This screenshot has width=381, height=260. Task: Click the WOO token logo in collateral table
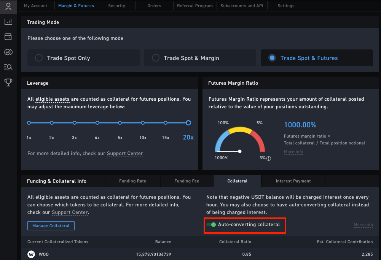pos(31,254)
